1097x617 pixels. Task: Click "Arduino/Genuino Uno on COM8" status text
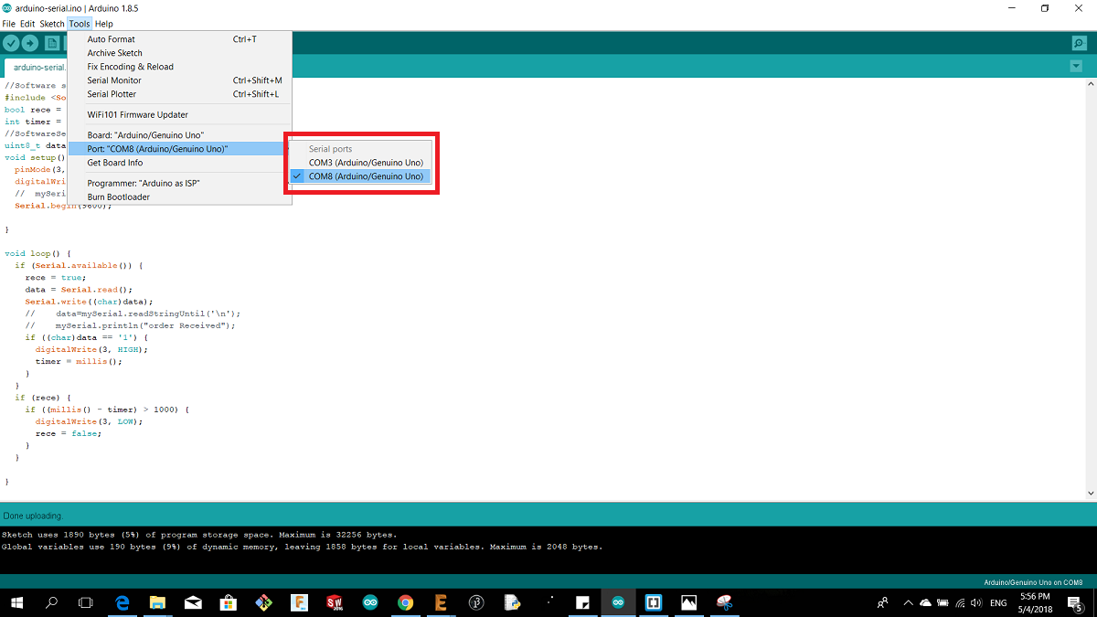pyautogui.click(x=1033, y=582)
